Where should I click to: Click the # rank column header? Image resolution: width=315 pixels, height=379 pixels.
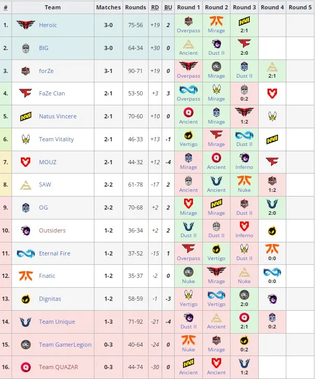point(6,7)
